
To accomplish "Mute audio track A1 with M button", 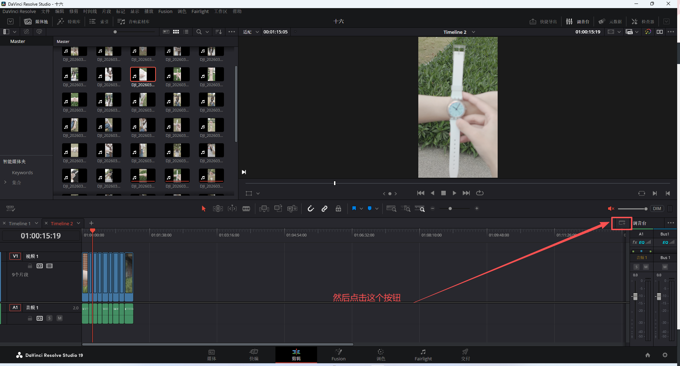I will (60, 318).
